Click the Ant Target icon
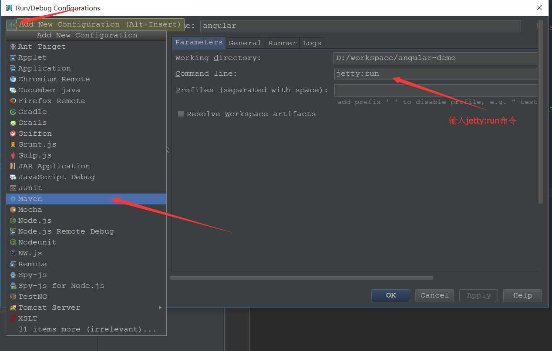 13,47
